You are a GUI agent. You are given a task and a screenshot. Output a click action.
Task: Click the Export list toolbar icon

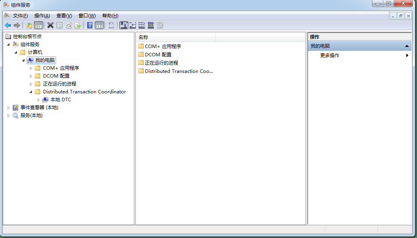[78, 25]
